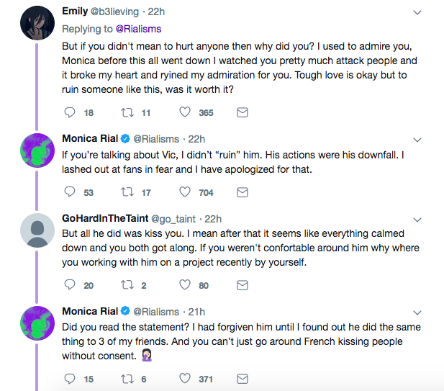Send Emily's tweet via direct message icon
444x391 pixels.
[x=243, y=112]
